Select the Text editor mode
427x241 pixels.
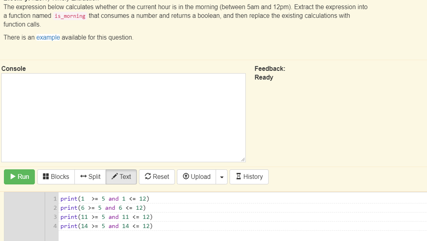point(121,177)
